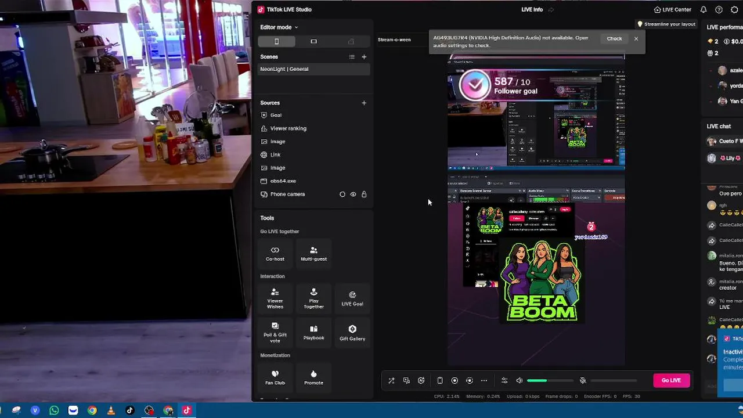Open the audio mixer settings icon
This screenshot has width=743, height=418.
coord(504,381)
